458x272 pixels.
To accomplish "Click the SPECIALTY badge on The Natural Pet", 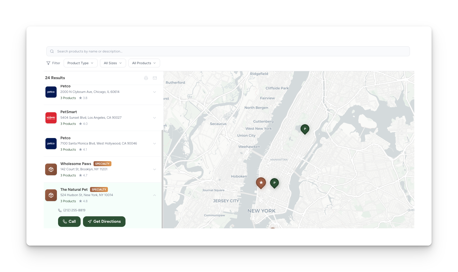I will 99,190.
